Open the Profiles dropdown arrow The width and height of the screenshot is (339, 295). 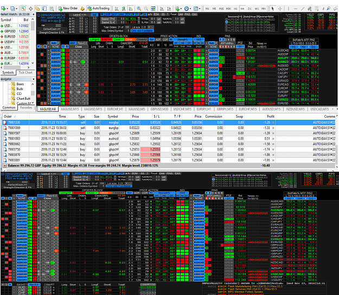[16, 9]
